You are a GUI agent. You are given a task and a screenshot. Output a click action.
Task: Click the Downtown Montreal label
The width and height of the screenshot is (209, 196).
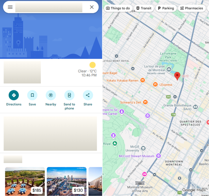pos(174,163)
